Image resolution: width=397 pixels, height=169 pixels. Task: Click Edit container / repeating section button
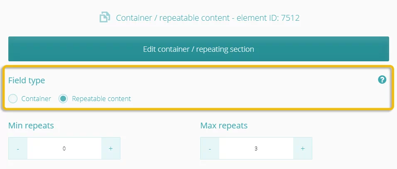198,49
